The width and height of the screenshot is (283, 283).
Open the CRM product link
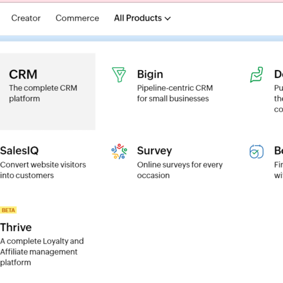pos(23,74)
